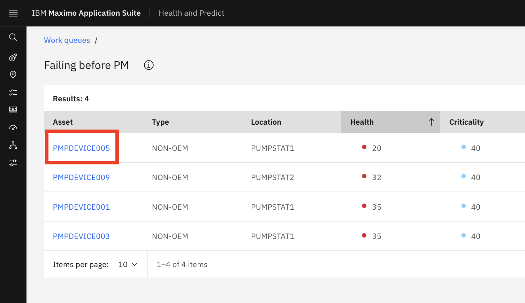Click health value 20
525x303 pixels.
pyautogui.click(x=376, y=148)
